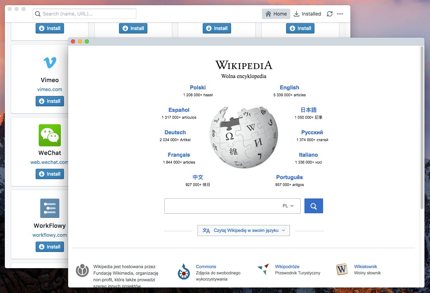Open the Deutsch Wikipedia link

point(175,133)
